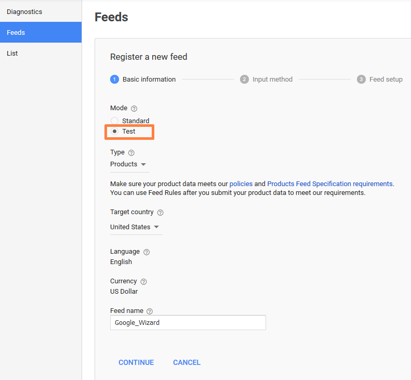Open the policies link
Viewport: 411px width, 380px height.
(241, 184)
